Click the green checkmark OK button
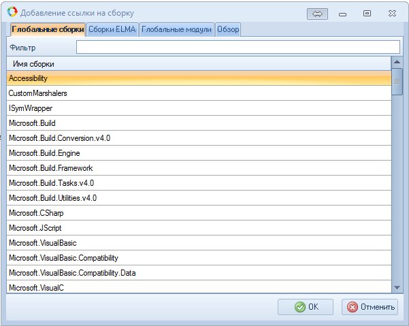The image size is (409, 326). click(x=306, y=307)
